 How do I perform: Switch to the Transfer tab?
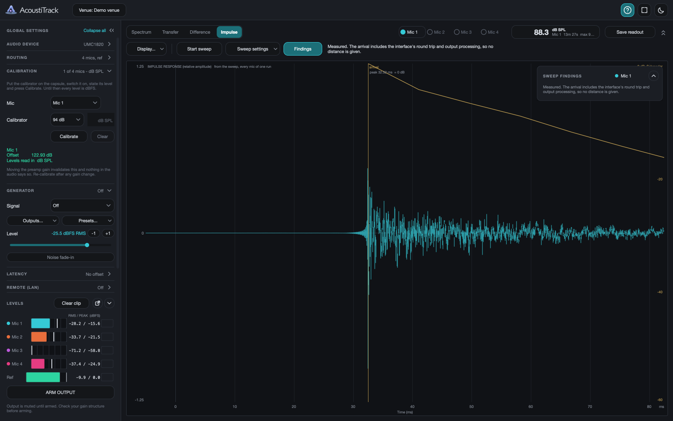170,32
